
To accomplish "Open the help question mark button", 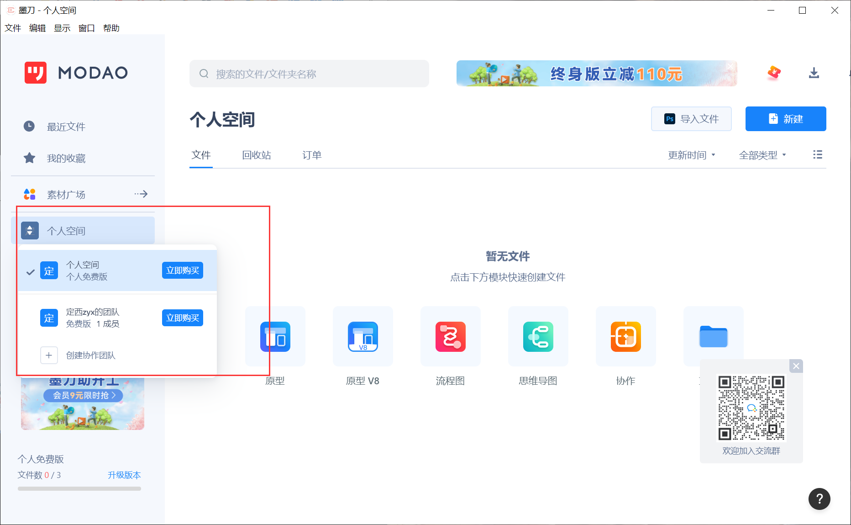I will pyautogui.click(x=819, y=499).
